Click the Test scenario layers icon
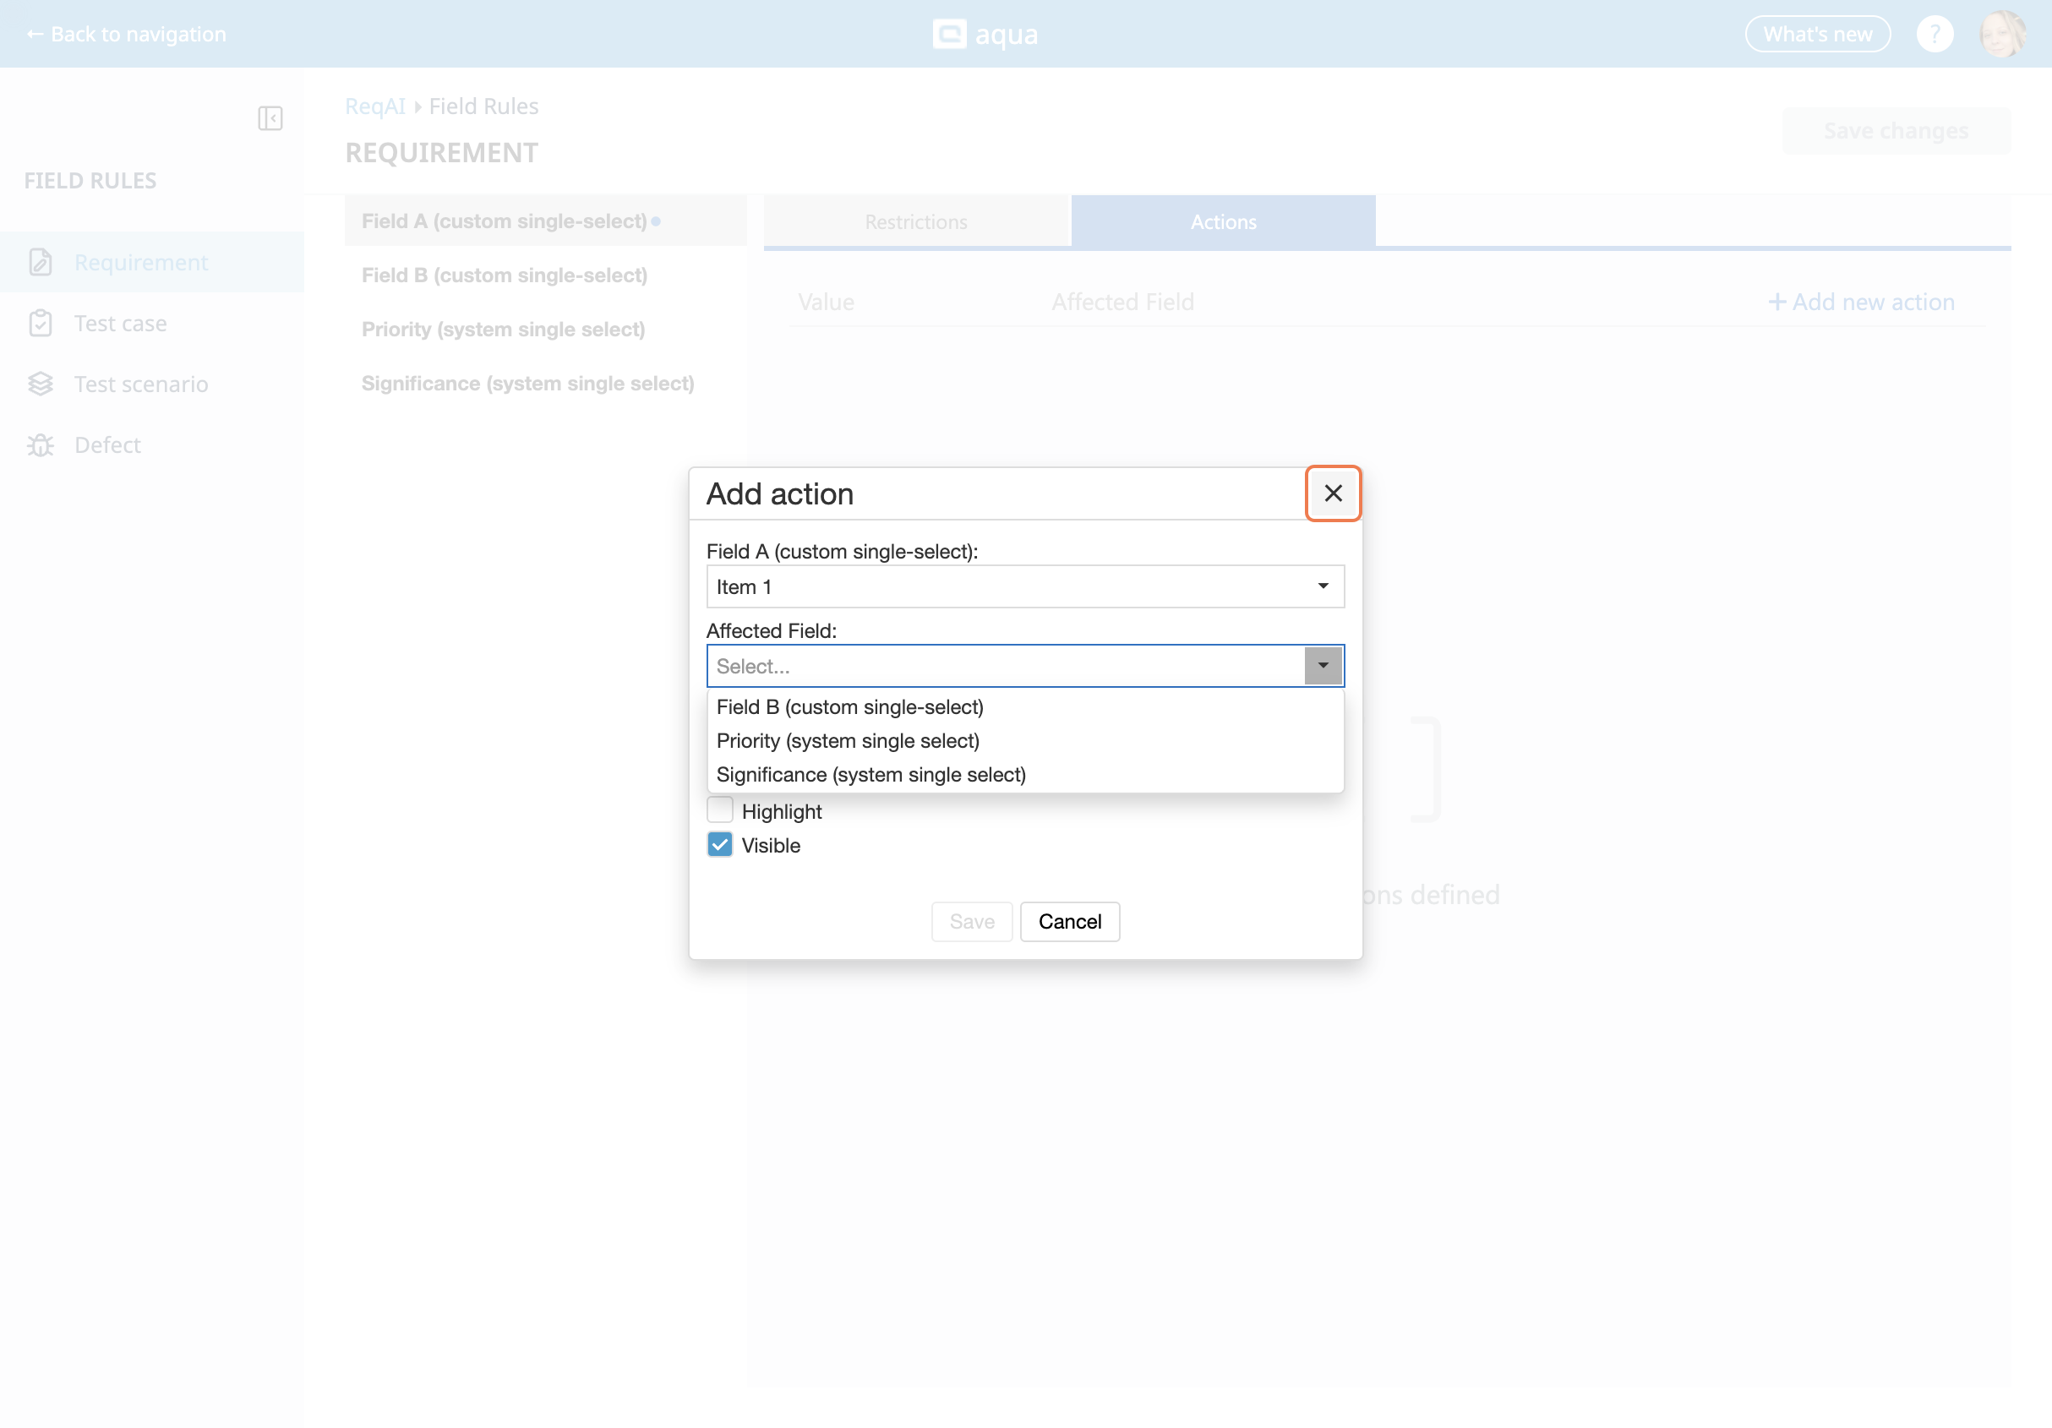The image size is (2052, 1428). pyautogui.click(x=41, y=384)
